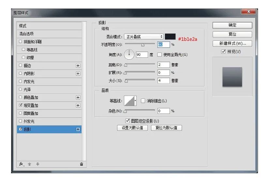Click the 杂色 percent input field
The width and height of the screenshot is (272, 184).
tap(164, 111)
